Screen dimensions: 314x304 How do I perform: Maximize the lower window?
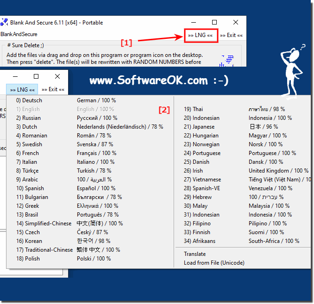tap(36, 76)
